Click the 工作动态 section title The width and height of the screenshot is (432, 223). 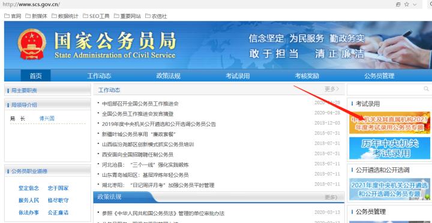tap(109, 90)
